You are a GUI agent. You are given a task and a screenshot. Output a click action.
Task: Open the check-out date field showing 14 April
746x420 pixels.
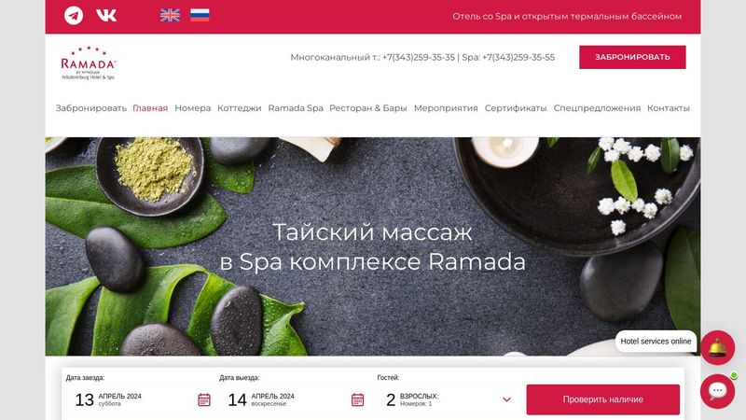293,399
